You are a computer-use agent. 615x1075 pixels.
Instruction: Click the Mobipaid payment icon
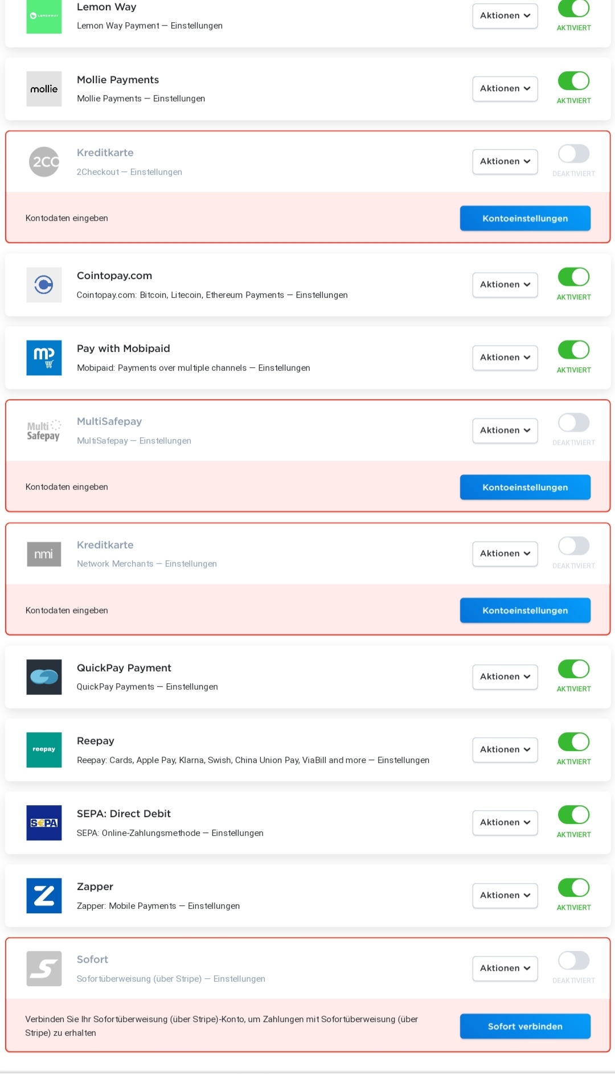44,358
